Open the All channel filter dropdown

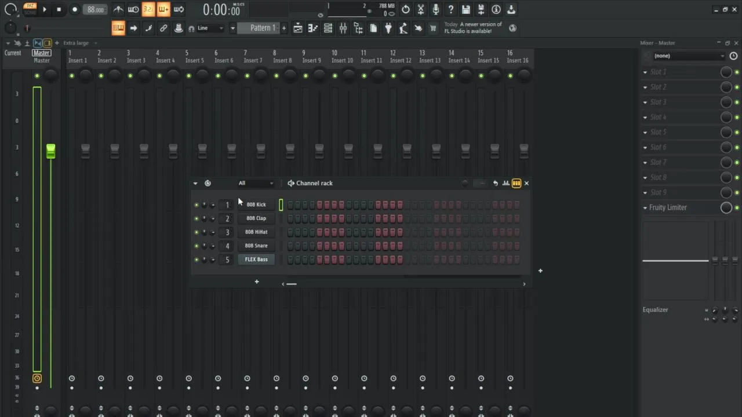click(x=256, y=183)
